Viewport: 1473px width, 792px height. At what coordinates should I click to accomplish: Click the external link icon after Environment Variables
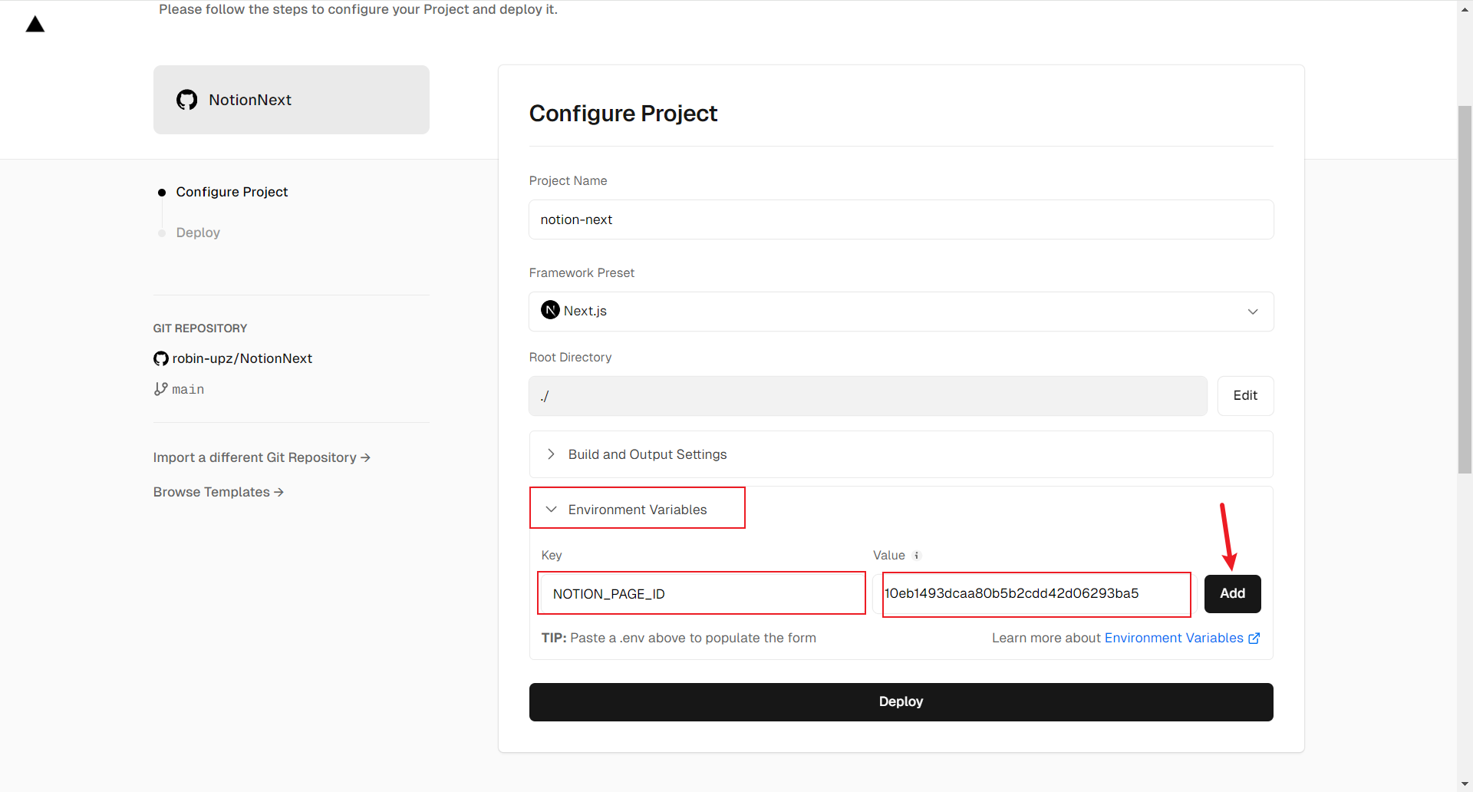click(x=1254, y=639)
